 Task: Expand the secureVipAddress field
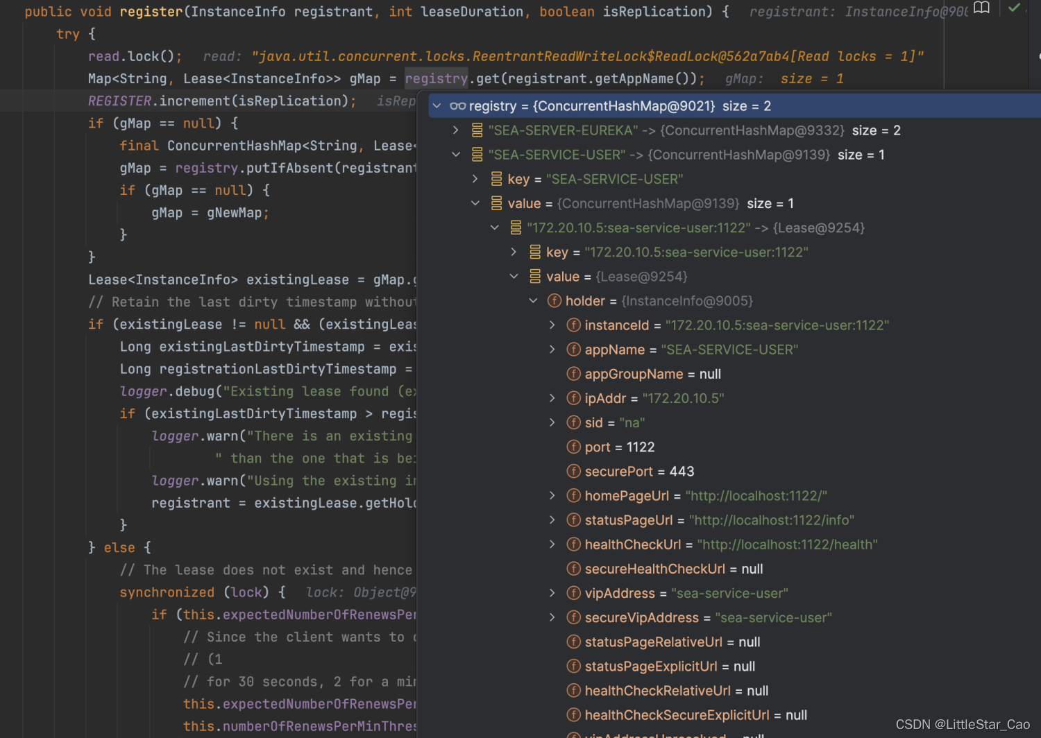552,617
